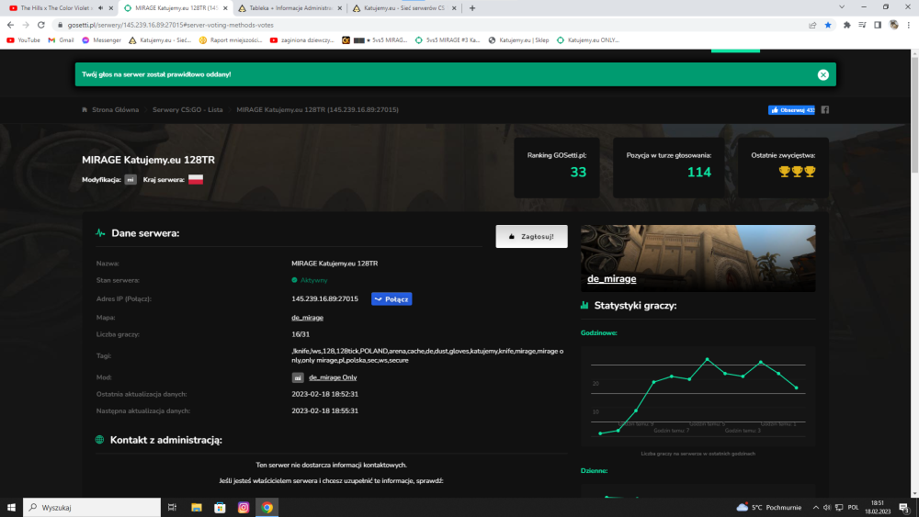
Task: Click the POL keyboard language indicator
Action: coord(853,508)
